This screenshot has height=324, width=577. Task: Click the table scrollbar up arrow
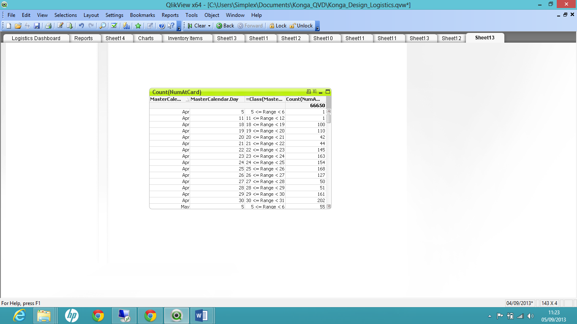click(329, 111)
